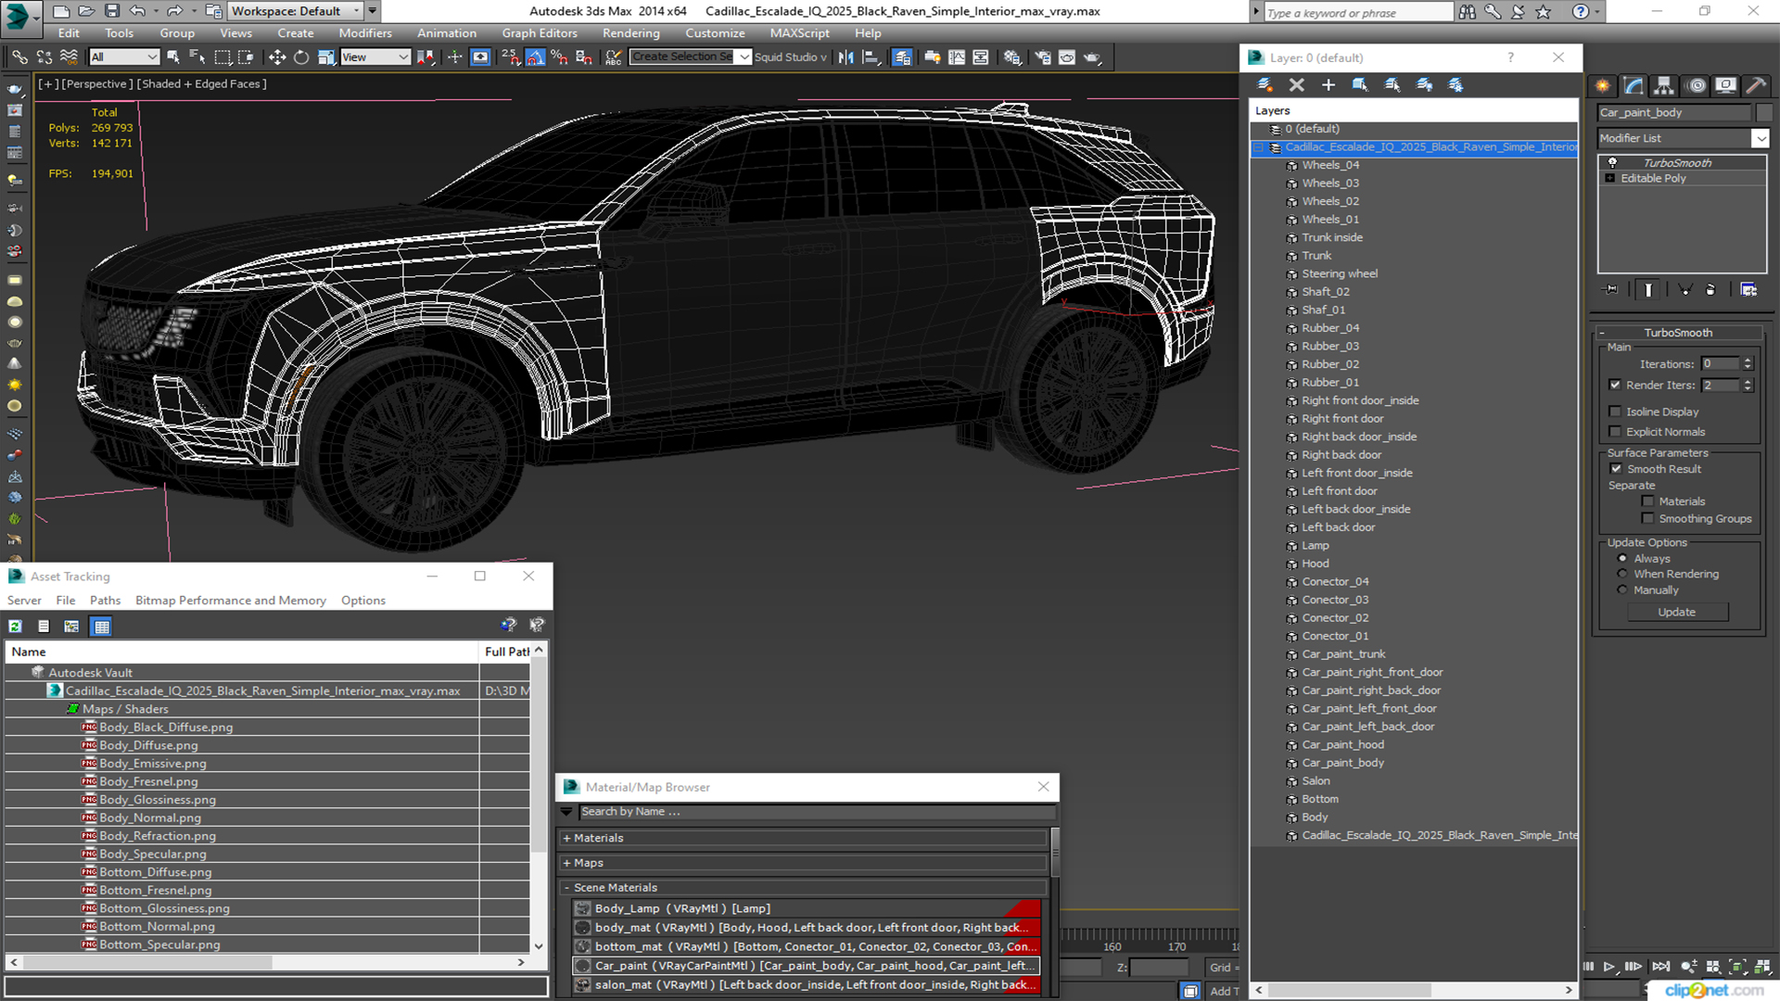Click the Undo arrow in quick access toolbar
The height and width of the screenshot is (1001, 1780).
point(137,11)
